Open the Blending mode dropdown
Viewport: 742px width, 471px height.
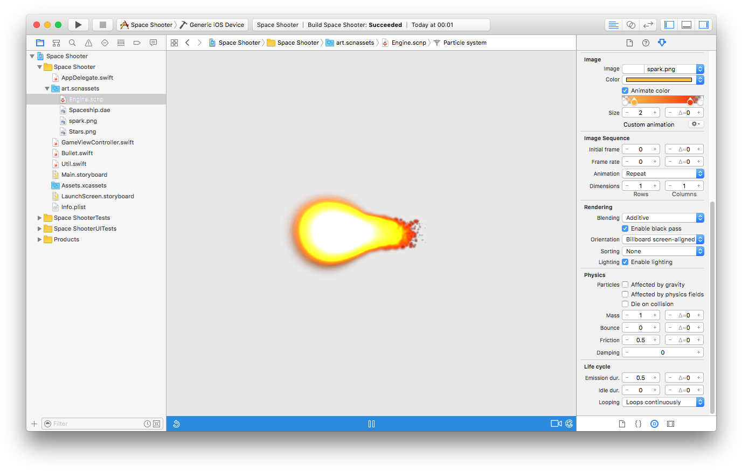(663, 218)
